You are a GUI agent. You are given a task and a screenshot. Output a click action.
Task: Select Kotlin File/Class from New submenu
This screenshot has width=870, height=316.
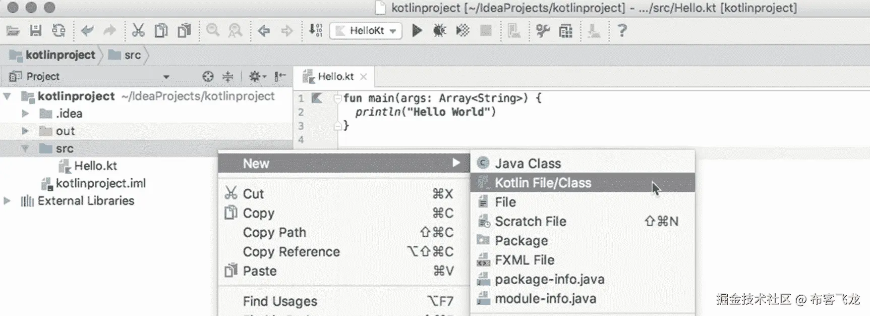click(543, 183)
